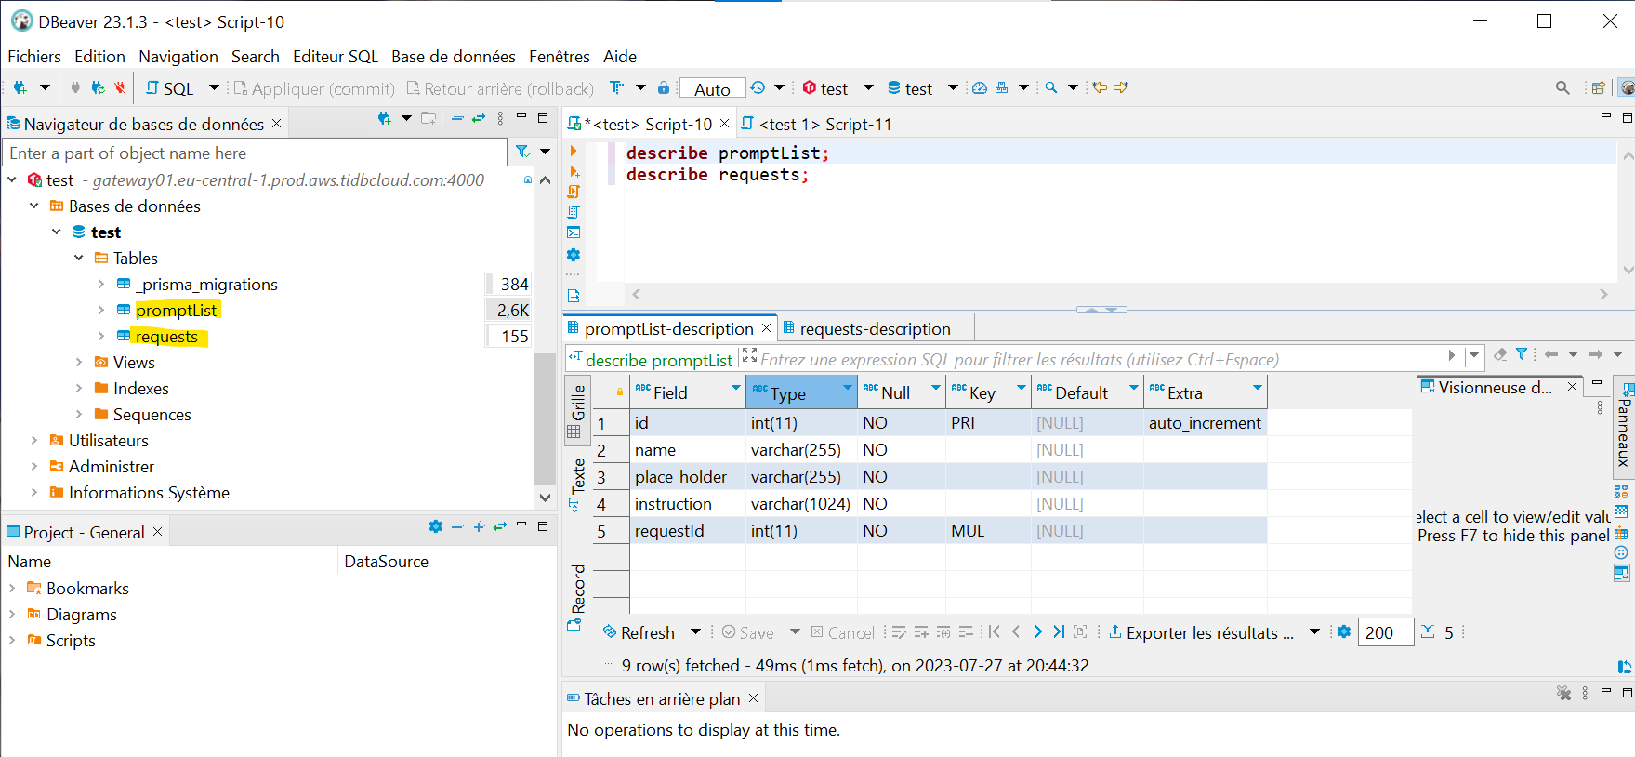Go to next result row
The image size is (1635, 757).
1038,631
